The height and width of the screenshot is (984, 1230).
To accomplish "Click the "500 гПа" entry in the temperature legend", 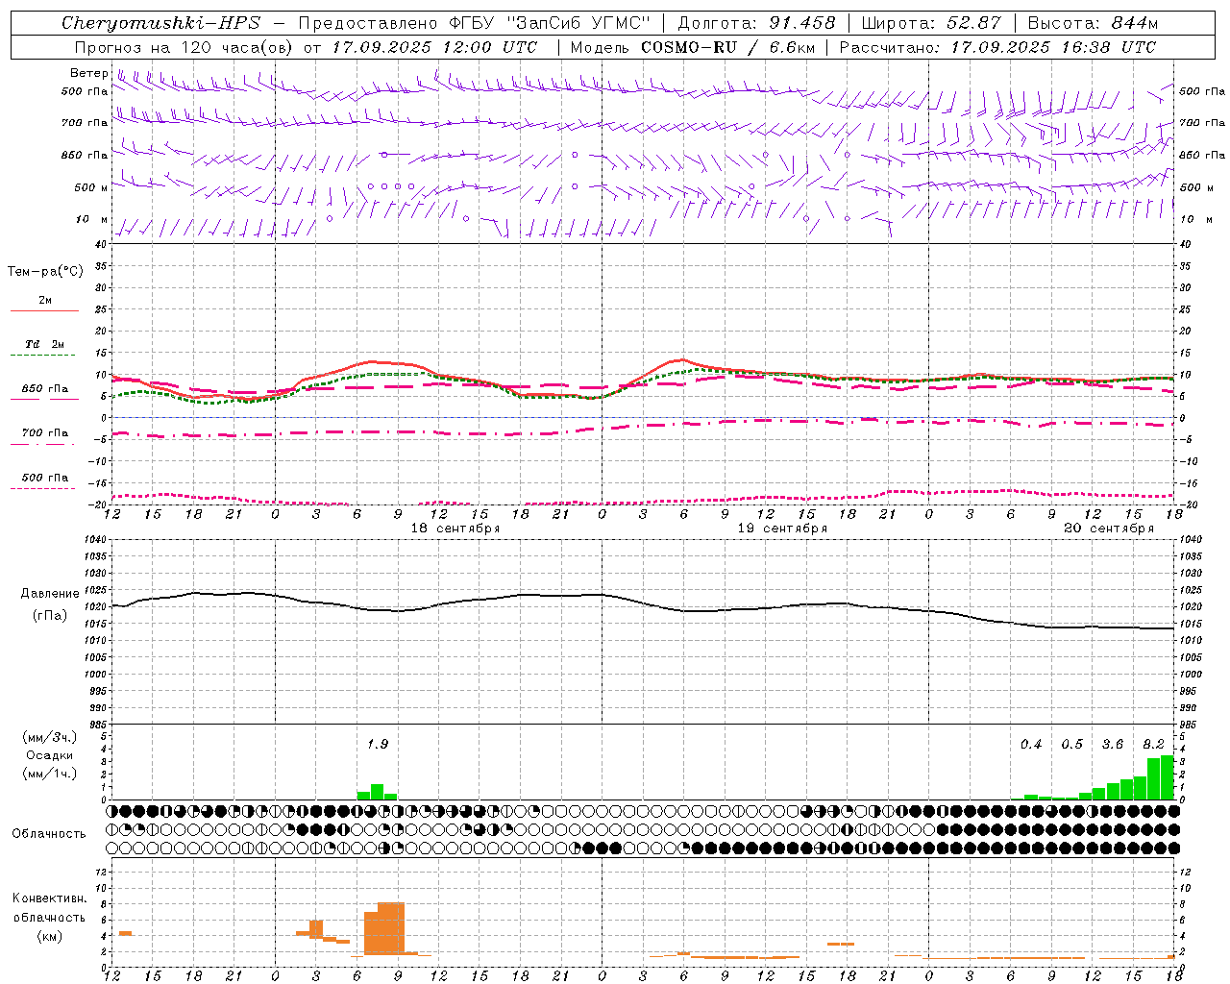I will 44,478.
